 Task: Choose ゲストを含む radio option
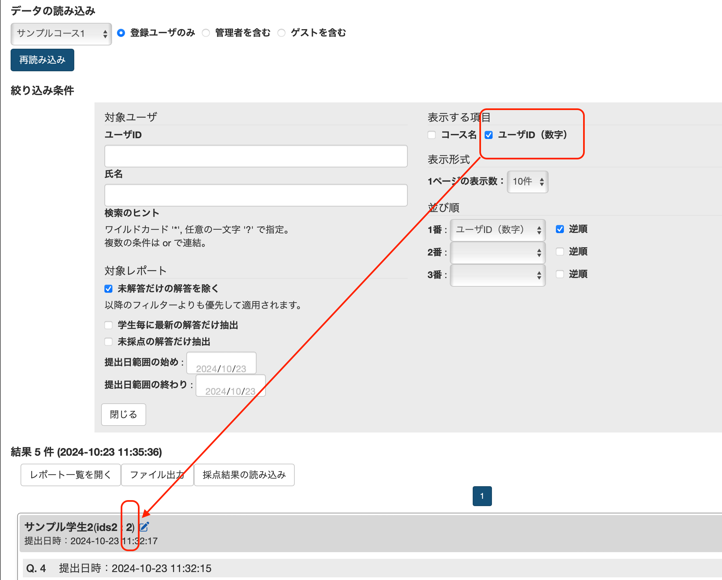(282, 33)
